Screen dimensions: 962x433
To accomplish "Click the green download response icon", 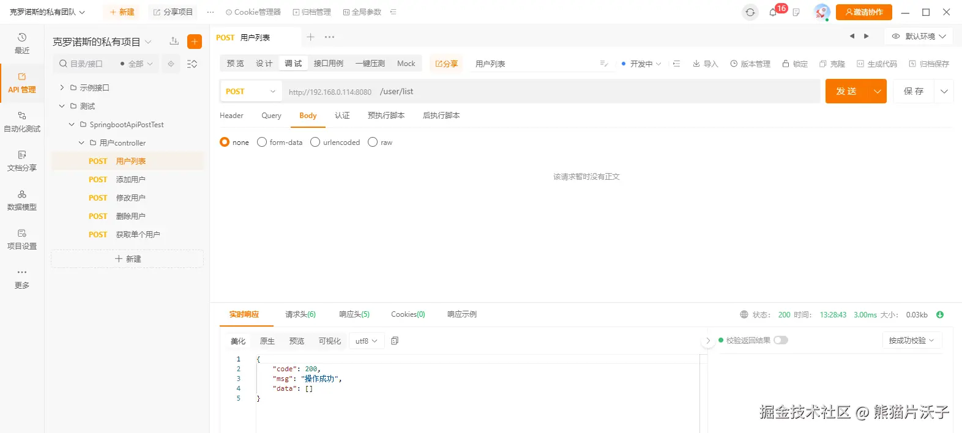I will (940, 314).
